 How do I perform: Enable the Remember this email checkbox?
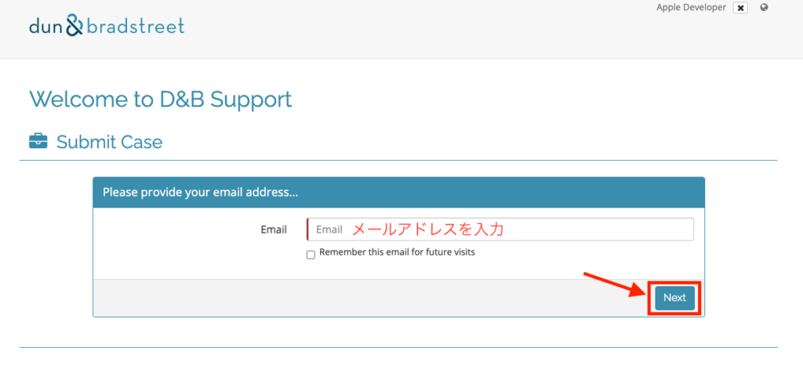pyautogui.click(x=311, y=254)
